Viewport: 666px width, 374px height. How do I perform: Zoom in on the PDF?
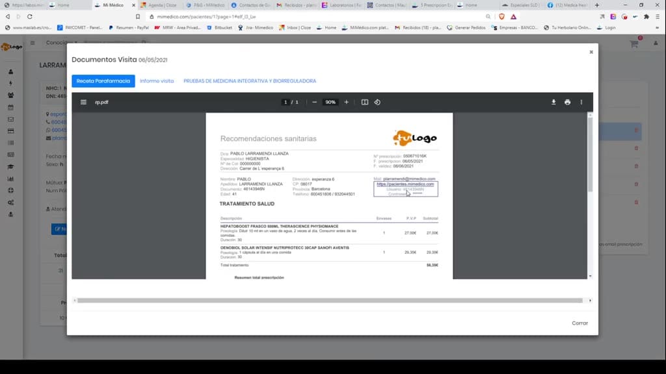[x=346, y=102]
